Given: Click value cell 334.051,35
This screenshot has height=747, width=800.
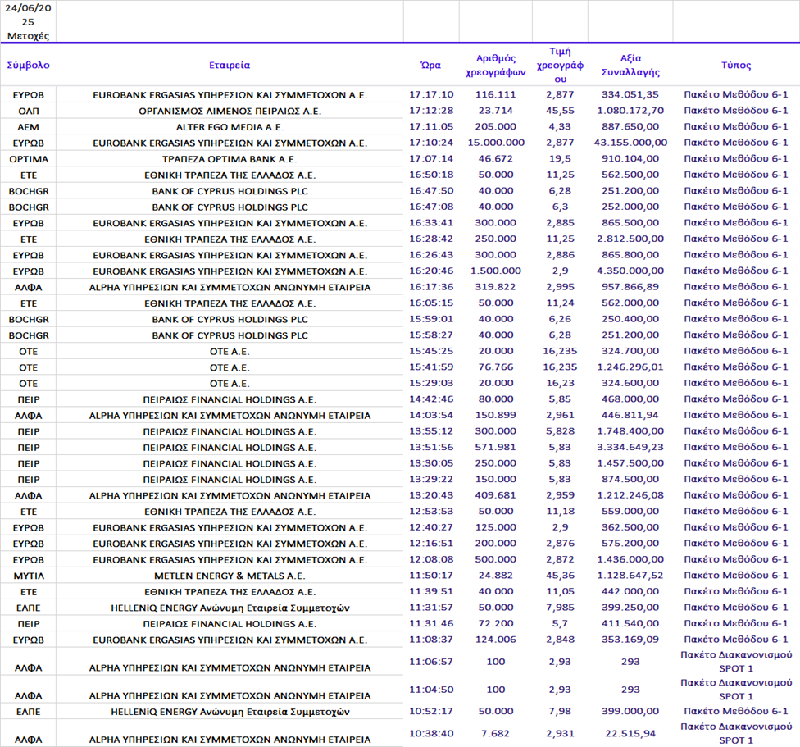Looking at the screenshot, I should click(x=630, y=94).
